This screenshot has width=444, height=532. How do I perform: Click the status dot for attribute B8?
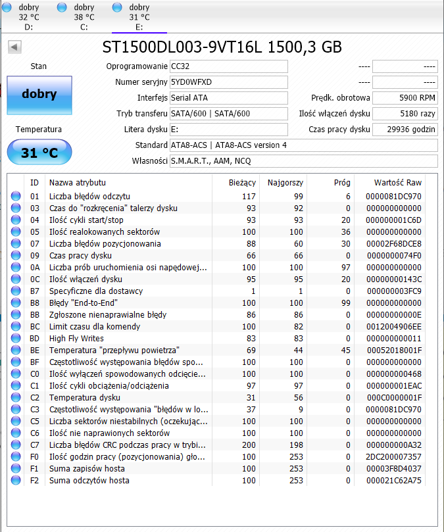pyautogui.click(x=16, y=302)
